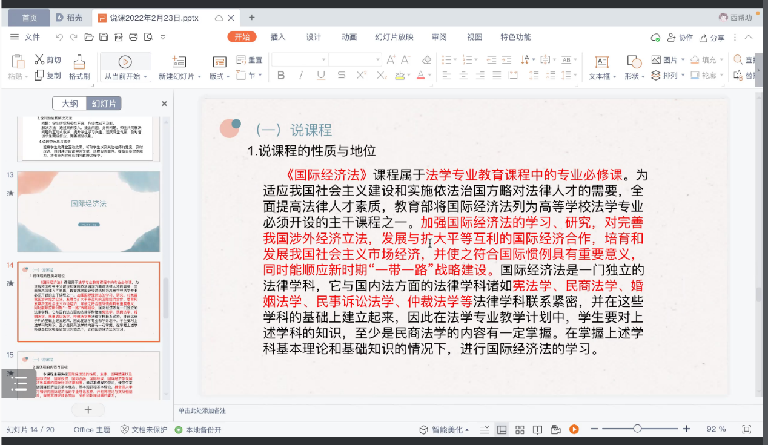Start slideshow from orange play icon in status bar

click(574, 429)
